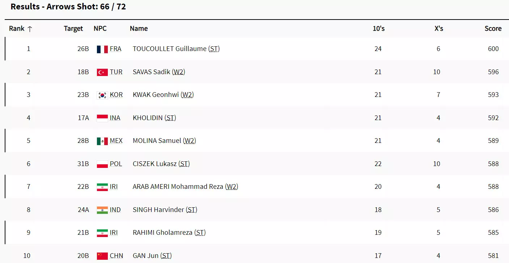Screen dimensions: 509x263
Task: Open TOUCOULLET Guillaume athlete name
Action: [x=169, y=49]
